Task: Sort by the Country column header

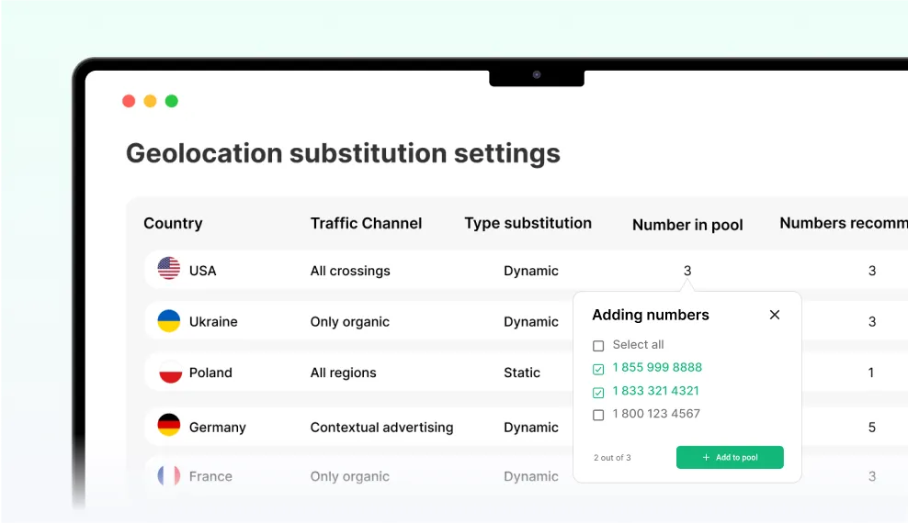Action: (x=173, y=223)
